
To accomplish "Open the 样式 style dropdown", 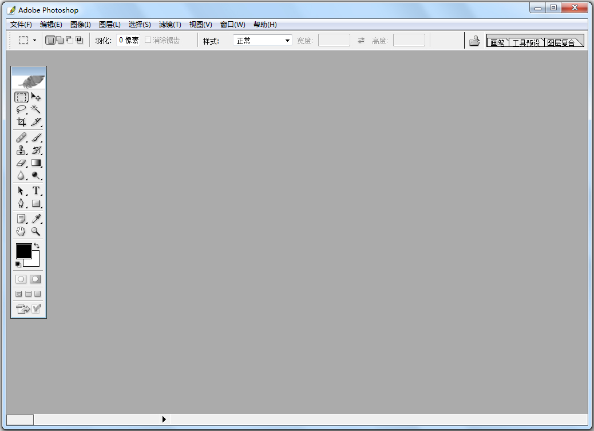I will pyautogui.click(x=287, y=41).
